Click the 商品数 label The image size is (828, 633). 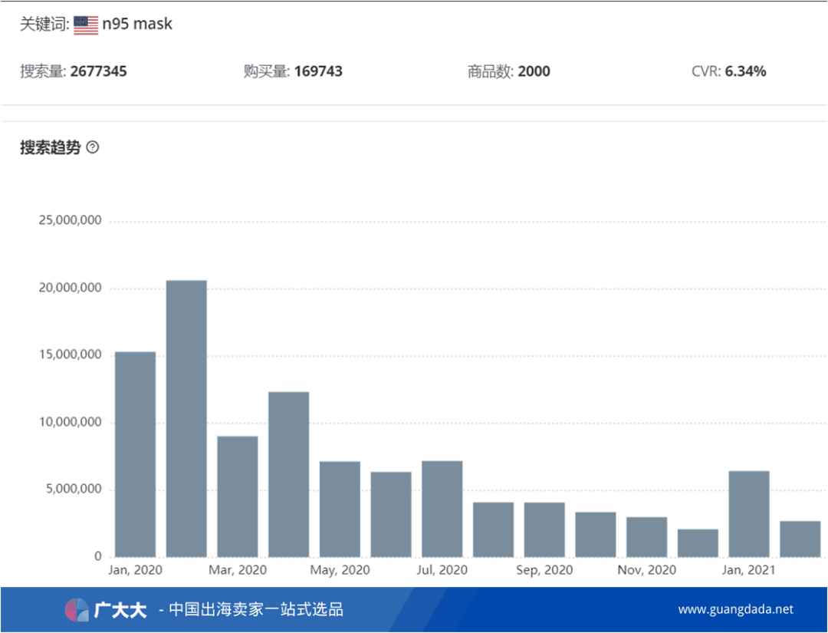point(491,71)
